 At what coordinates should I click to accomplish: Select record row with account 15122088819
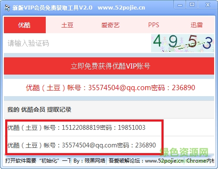[x=109, y=128]
